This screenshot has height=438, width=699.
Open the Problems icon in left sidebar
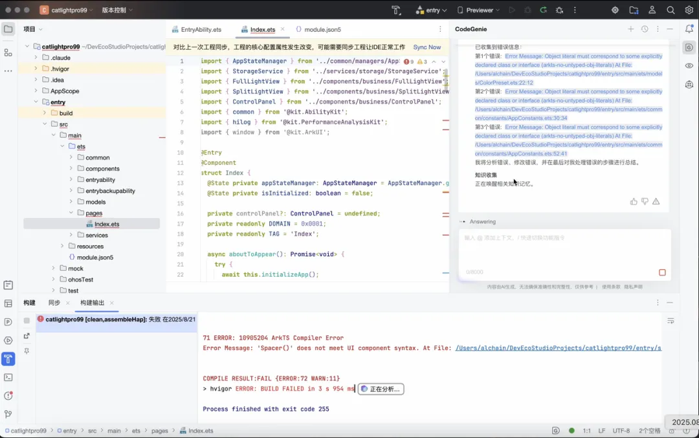8,396
